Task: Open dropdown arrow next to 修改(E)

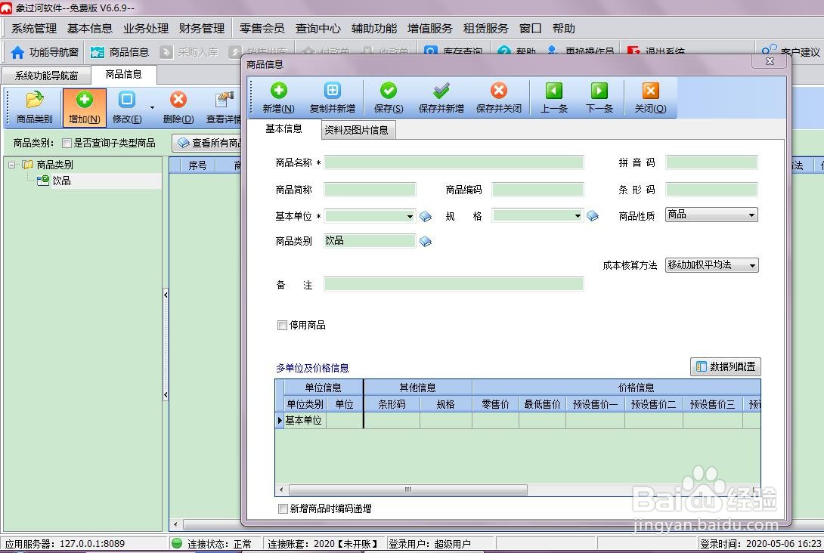Action: pos(153,108)
